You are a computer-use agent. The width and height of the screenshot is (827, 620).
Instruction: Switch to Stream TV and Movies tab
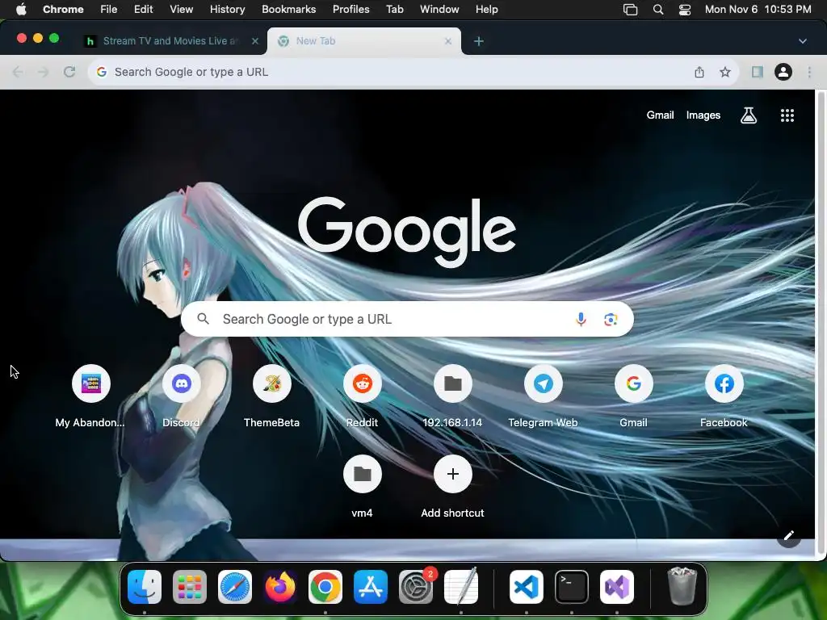(170, 41)
